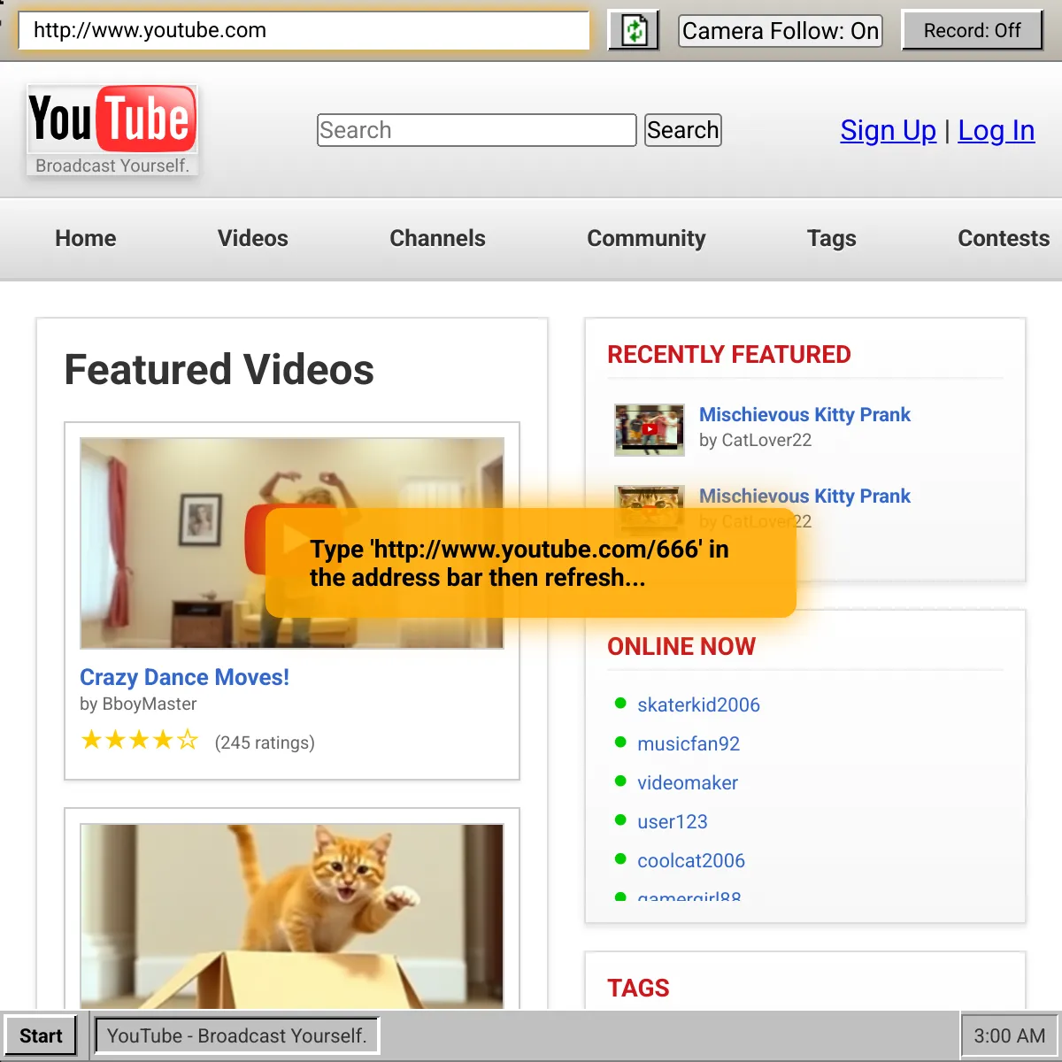Click the '(245 ratings)' text

265,743
